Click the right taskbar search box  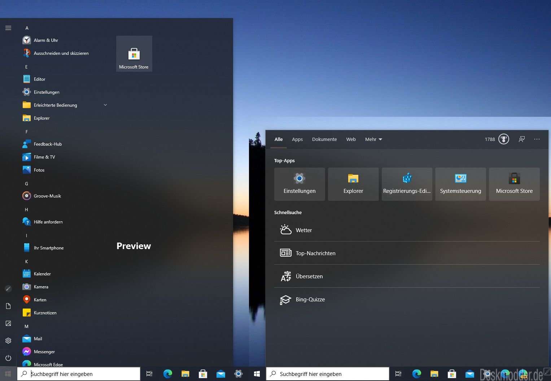tap(328, 374)
